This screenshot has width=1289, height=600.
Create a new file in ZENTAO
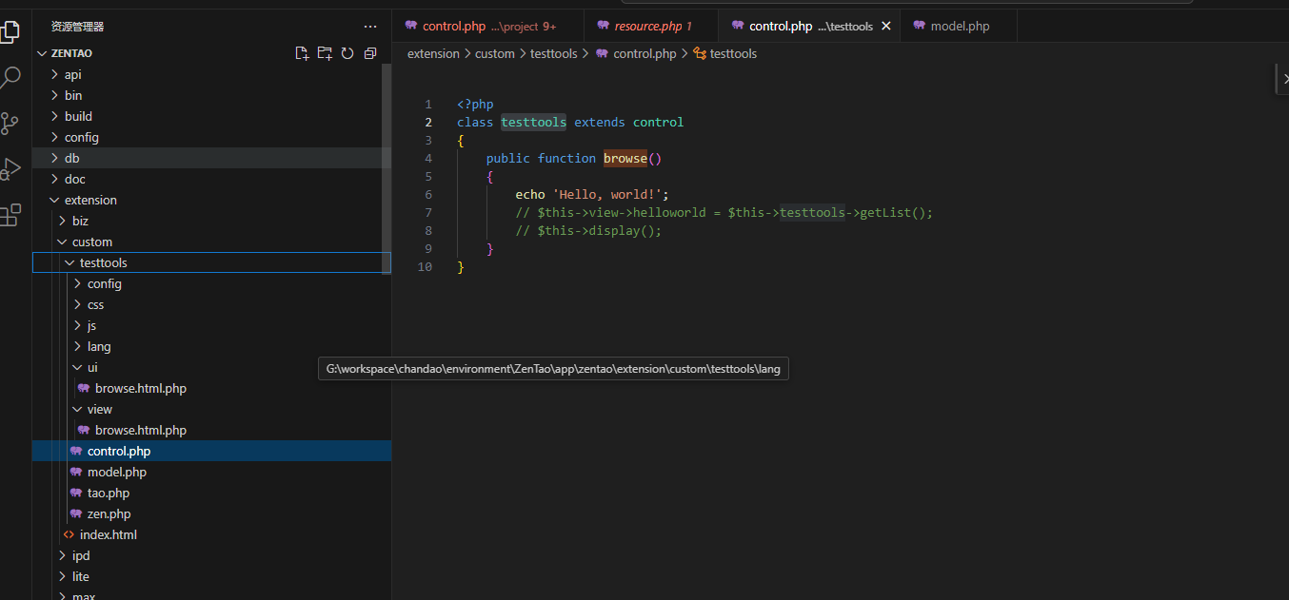302,53
